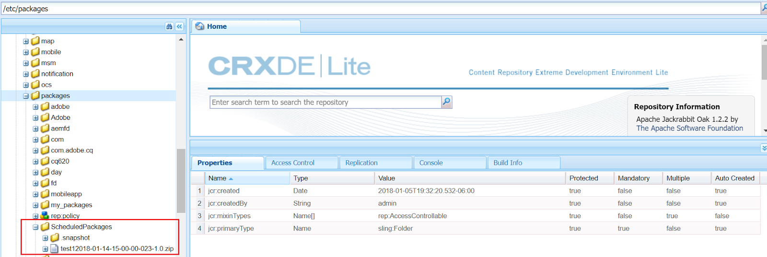Viewport: 767px width, 257px height.
Task: Click the folder icon of com.adobe.cq node
Action: click(x=45, y=150)
